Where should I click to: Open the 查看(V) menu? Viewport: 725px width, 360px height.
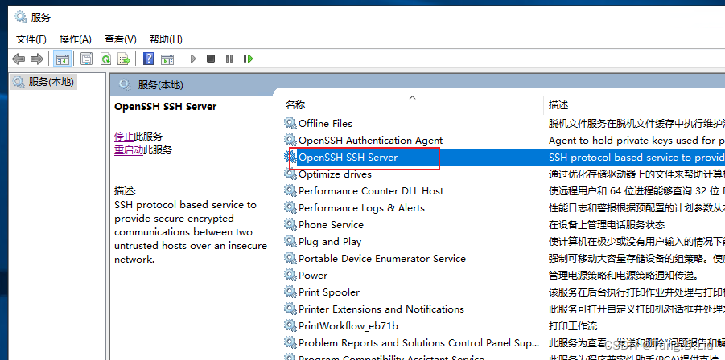(x=120, y=39)
